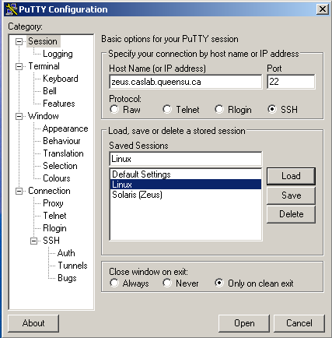Select the Rlogin protocol option
Viewport: 332px width, 338px height.
219,109
